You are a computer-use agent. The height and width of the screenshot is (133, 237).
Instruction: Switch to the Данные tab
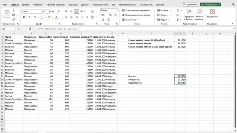85,5
